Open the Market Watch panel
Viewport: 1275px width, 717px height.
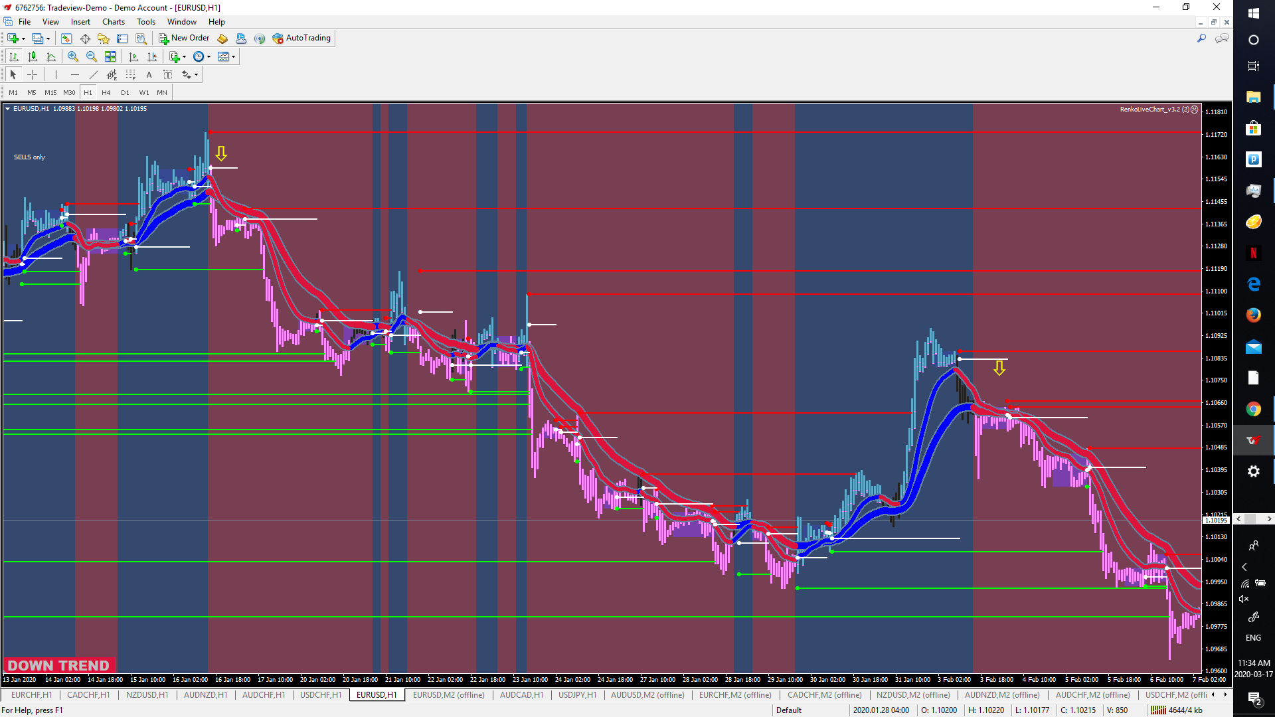tap(66, 39)
